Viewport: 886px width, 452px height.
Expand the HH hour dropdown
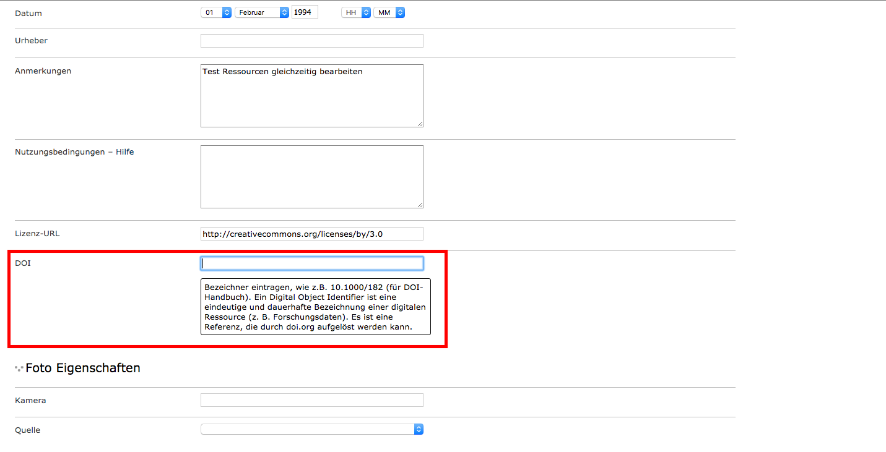coord(356,12)
